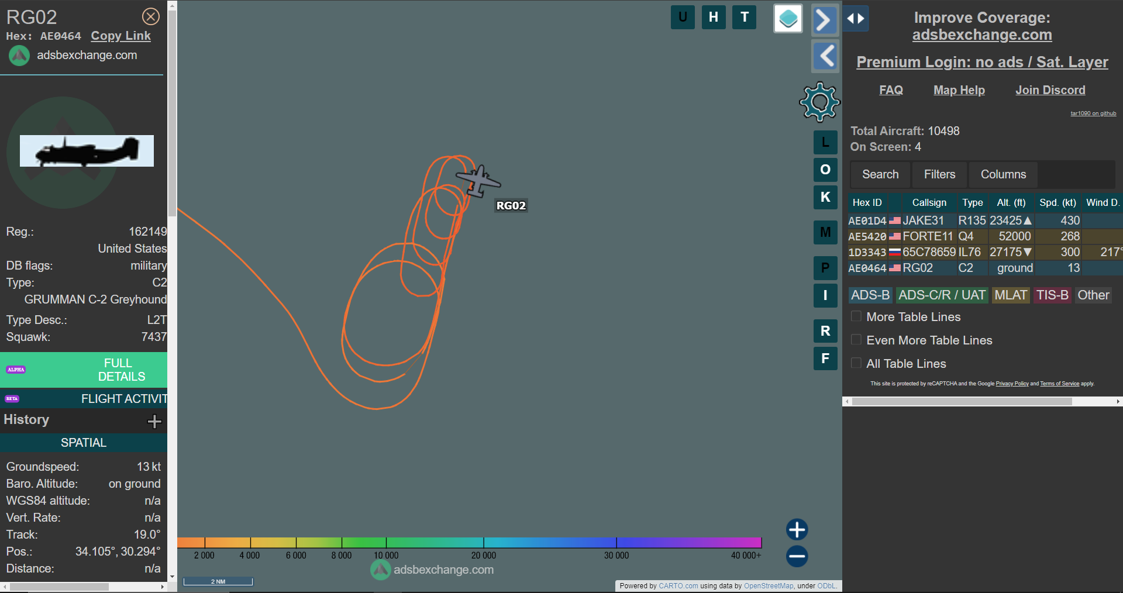Open the ODbL license link
This screenshot has width=1123, height=593.
(826, 586)
